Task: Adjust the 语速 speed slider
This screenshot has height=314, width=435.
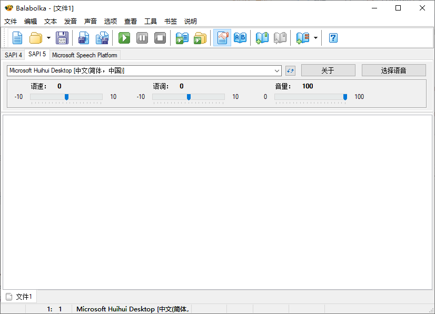Action: click(66, 97)
